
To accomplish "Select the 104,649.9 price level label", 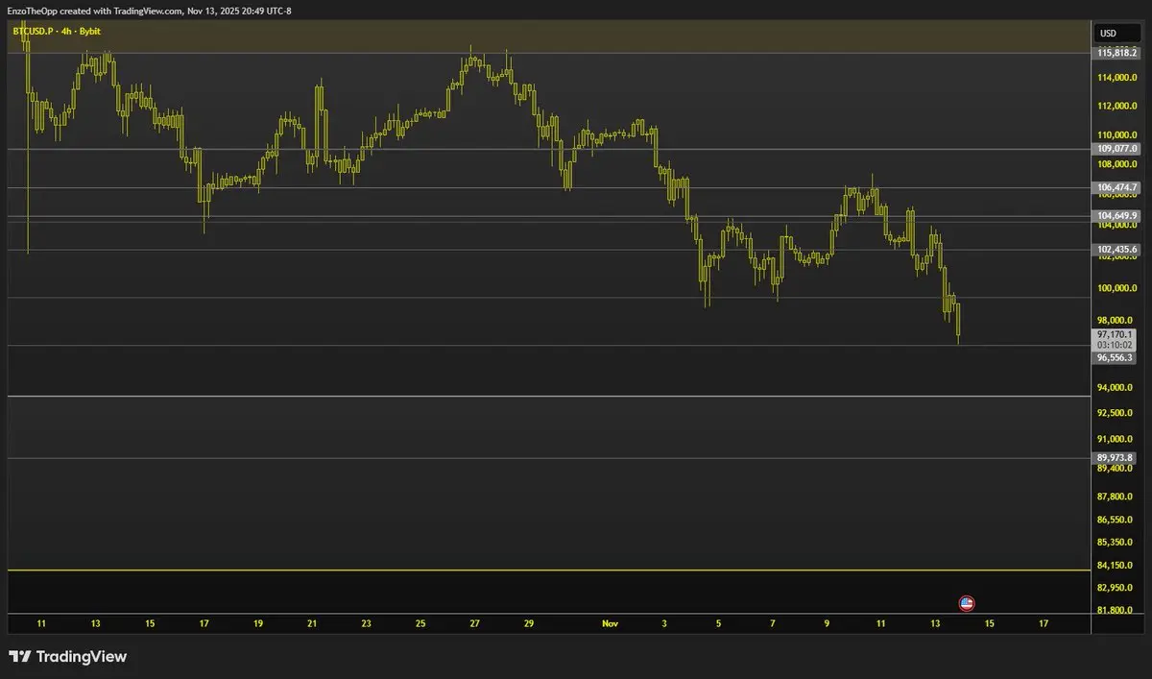I will click(1116, 215).
